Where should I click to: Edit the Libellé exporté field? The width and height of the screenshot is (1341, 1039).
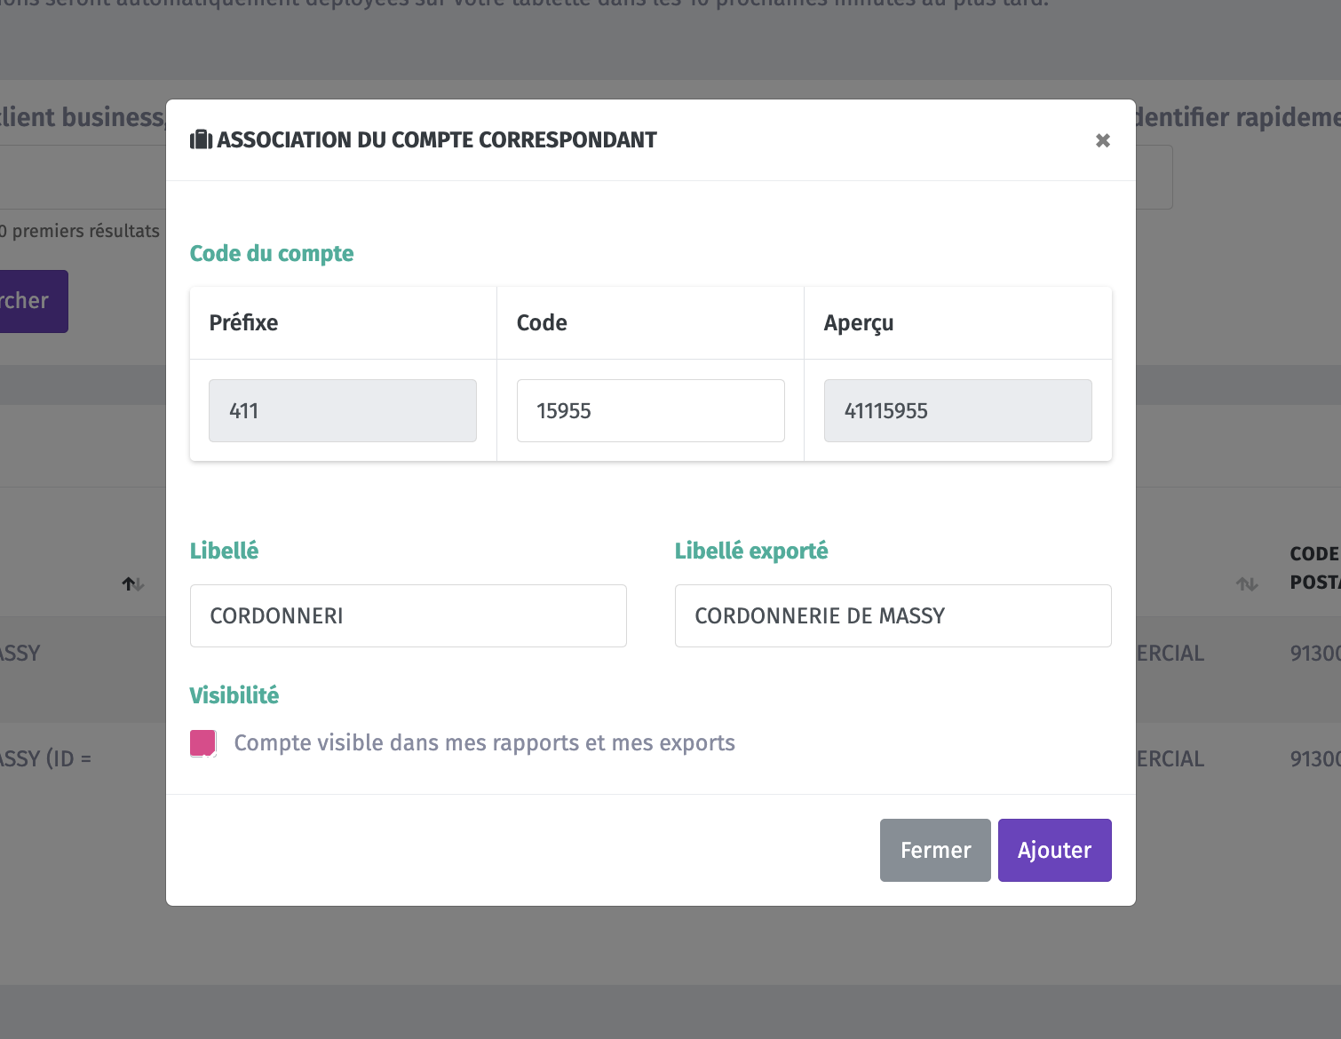[x=893, y=615]
